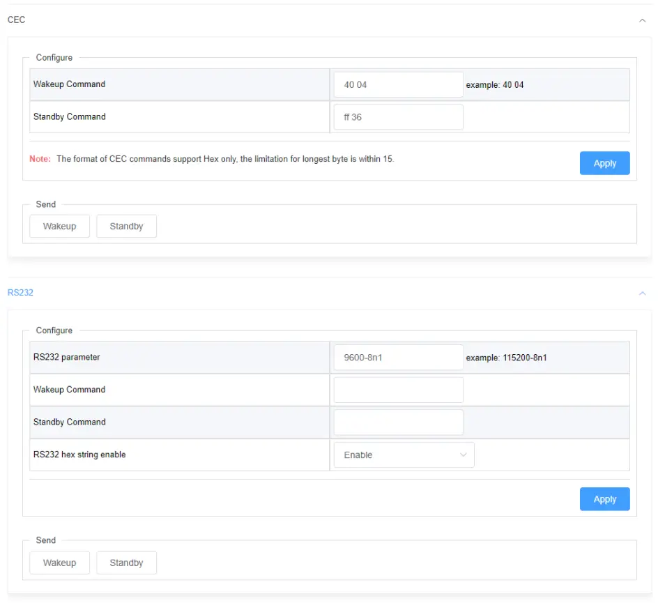Focus the CEC Wakeup Command field
This screenshot has width=658, height=603.
coord(398,85)
